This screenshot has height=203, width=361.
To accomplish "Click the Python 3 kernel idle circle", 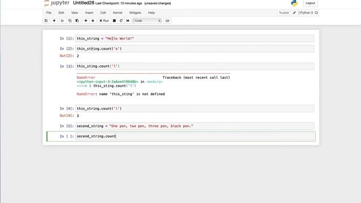I will pyautogui.click(x=316, y=12).
